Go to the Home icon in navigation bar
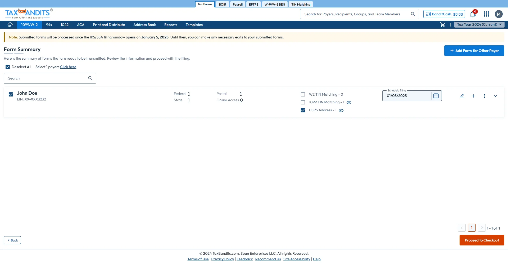Image resolution: width=508 pixels, height=264 pixels. pyautogui.click(x=10, y=25)
